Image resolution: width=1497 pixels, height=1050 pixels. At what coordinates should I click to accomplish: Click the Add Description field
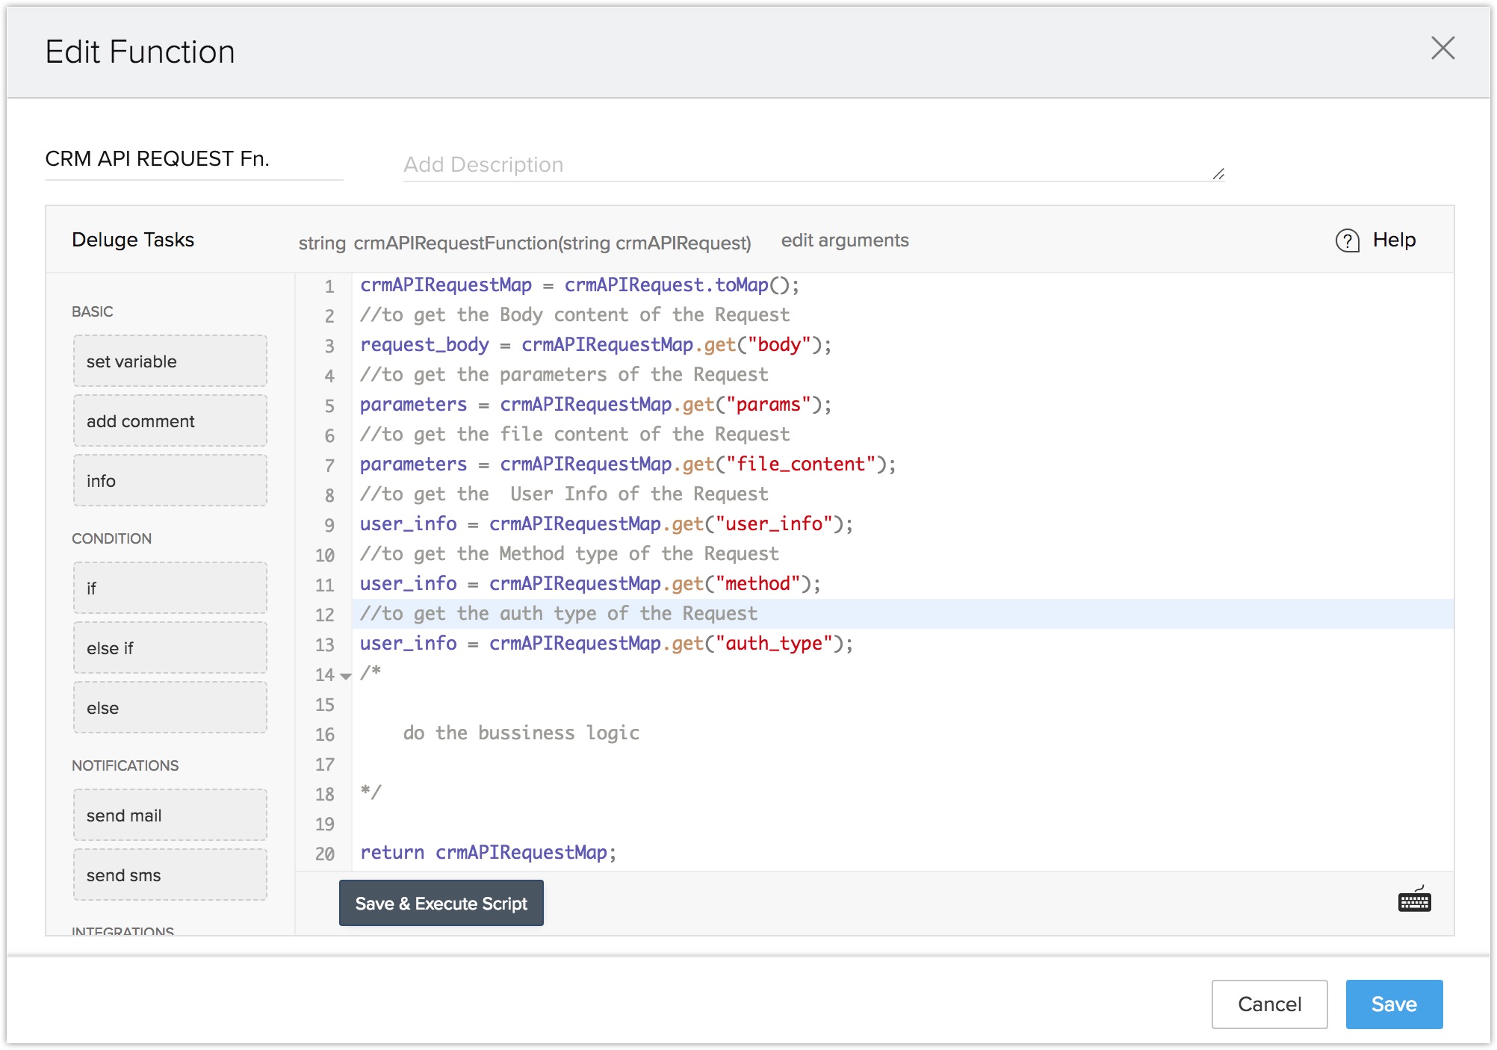(x=807, y=165)
